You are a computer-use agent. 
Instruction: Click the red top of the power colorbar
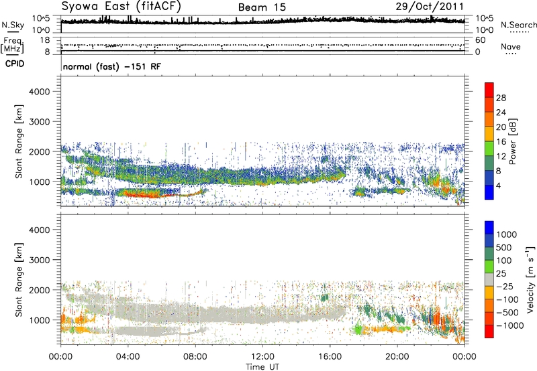pos(489,90)
